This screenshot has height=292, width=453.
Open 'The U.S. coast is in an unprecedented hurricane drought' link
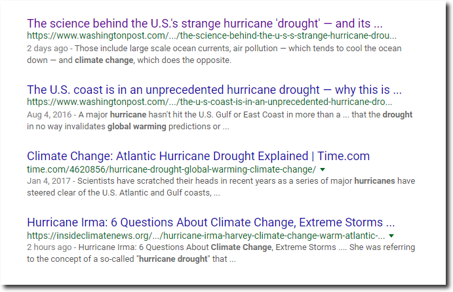click(x=214, y=90)
